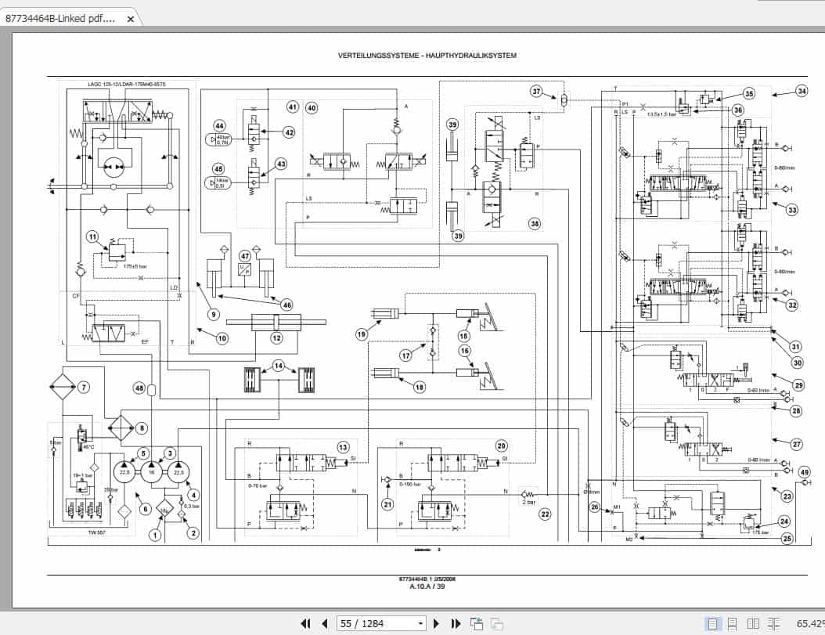Click the next page arrow button
This screenshot has width=825, height=635.
tap(436, 623)
